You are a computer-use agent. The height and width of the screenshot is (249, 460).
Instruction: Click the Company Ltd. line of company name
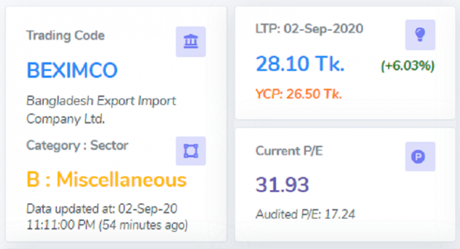65,119
